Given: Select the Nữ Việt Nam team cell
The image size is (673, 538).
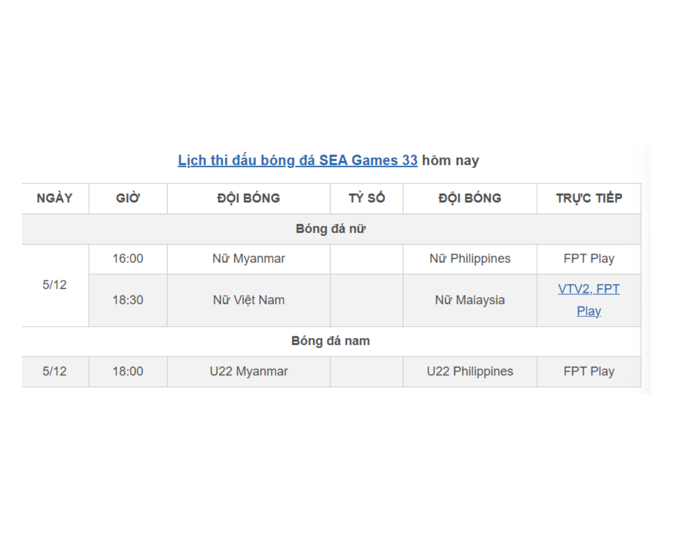Looking at the screenshot, I should coord(249,300).
